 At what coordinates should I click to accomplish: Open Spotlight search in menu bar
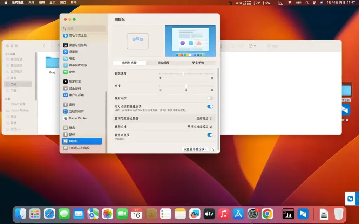point(307,2)
